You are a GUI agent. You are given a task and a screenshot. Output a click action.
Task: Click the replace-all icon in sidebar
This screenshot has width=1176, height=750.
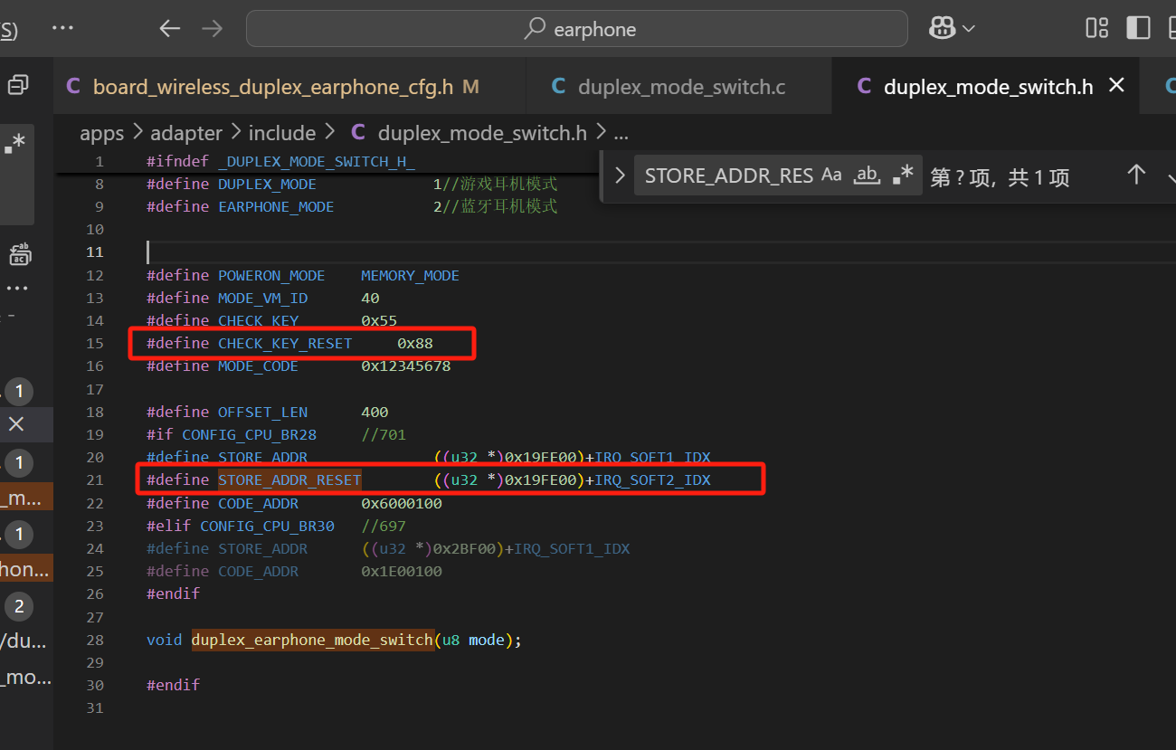19,254
